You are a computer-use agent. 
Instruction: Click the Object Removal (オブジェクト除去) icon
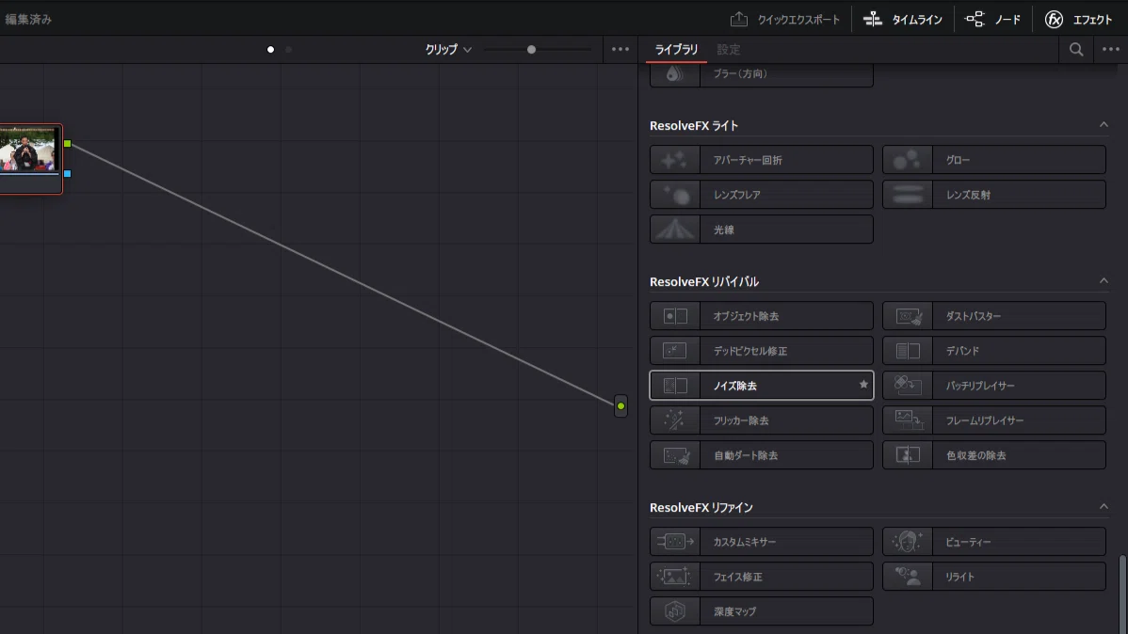tap(675, 315)
